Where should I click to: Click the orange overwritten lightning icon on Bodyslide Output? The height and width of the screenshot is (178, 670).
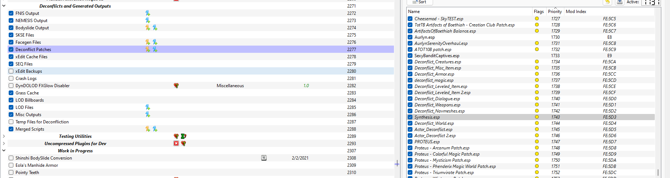click(148, 28)
